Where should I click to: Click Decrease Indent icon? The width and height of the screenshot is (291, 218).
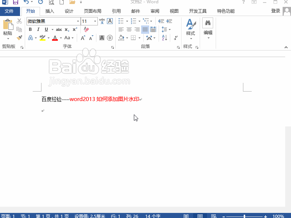coord(161,21)
